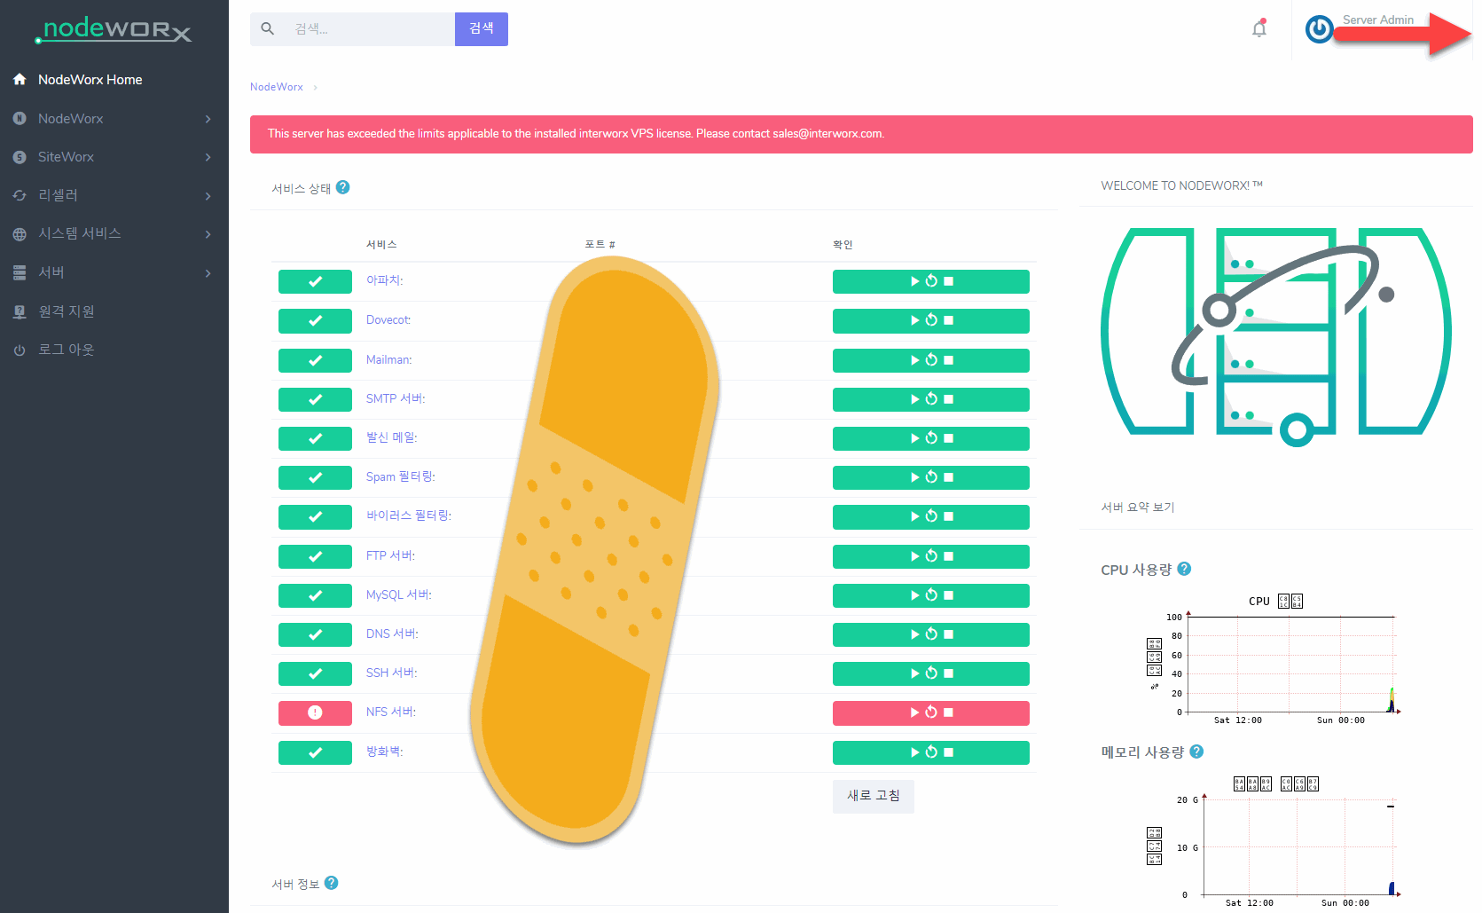Image resolution: width=1482 pixels, height=913 pixels.
Task: Click into the 검색 search field
Action: (x=368, y=29)
